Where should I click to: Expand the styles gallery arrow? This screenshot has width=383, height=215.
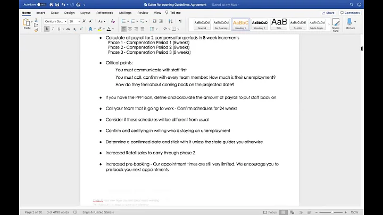coord(329,24)
